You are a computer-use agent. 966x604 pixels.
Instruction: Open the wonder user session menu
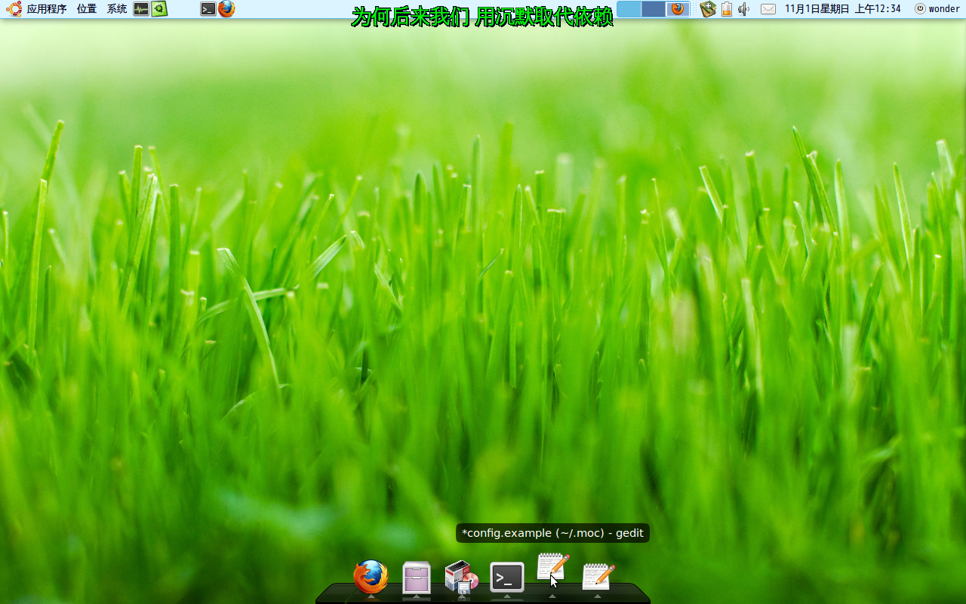pyautogui.click(x=937, y=9)
